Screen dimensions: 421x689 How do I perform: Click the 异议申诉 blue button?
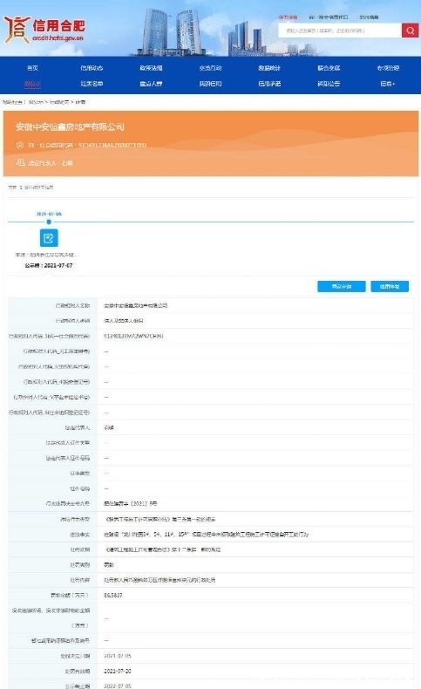341,286
